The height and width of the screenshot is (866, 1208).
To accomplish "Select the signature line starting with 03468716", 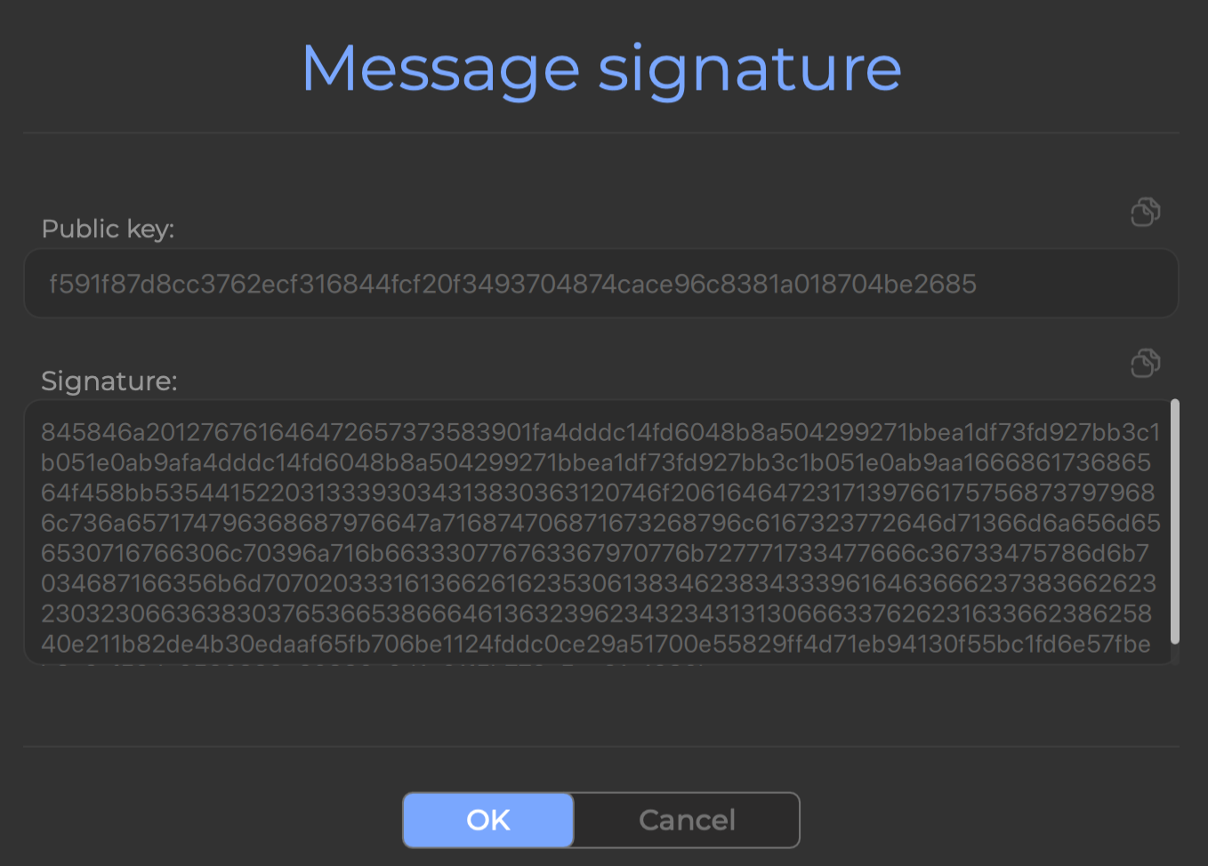I will [599, 583].
